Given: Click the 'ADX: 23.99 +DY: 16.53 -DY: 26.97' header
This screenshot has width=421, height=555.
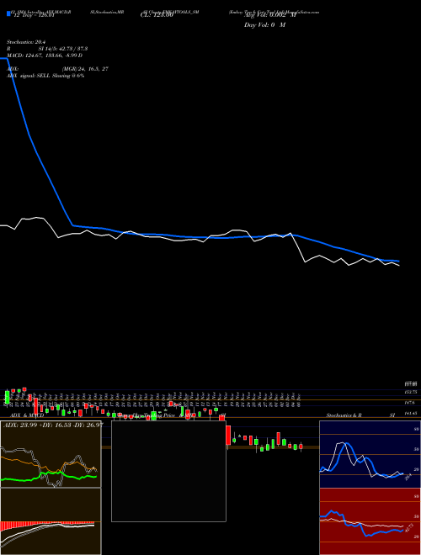Looking at the screenshot, I should pyautogui.click(x=52, y=425).
